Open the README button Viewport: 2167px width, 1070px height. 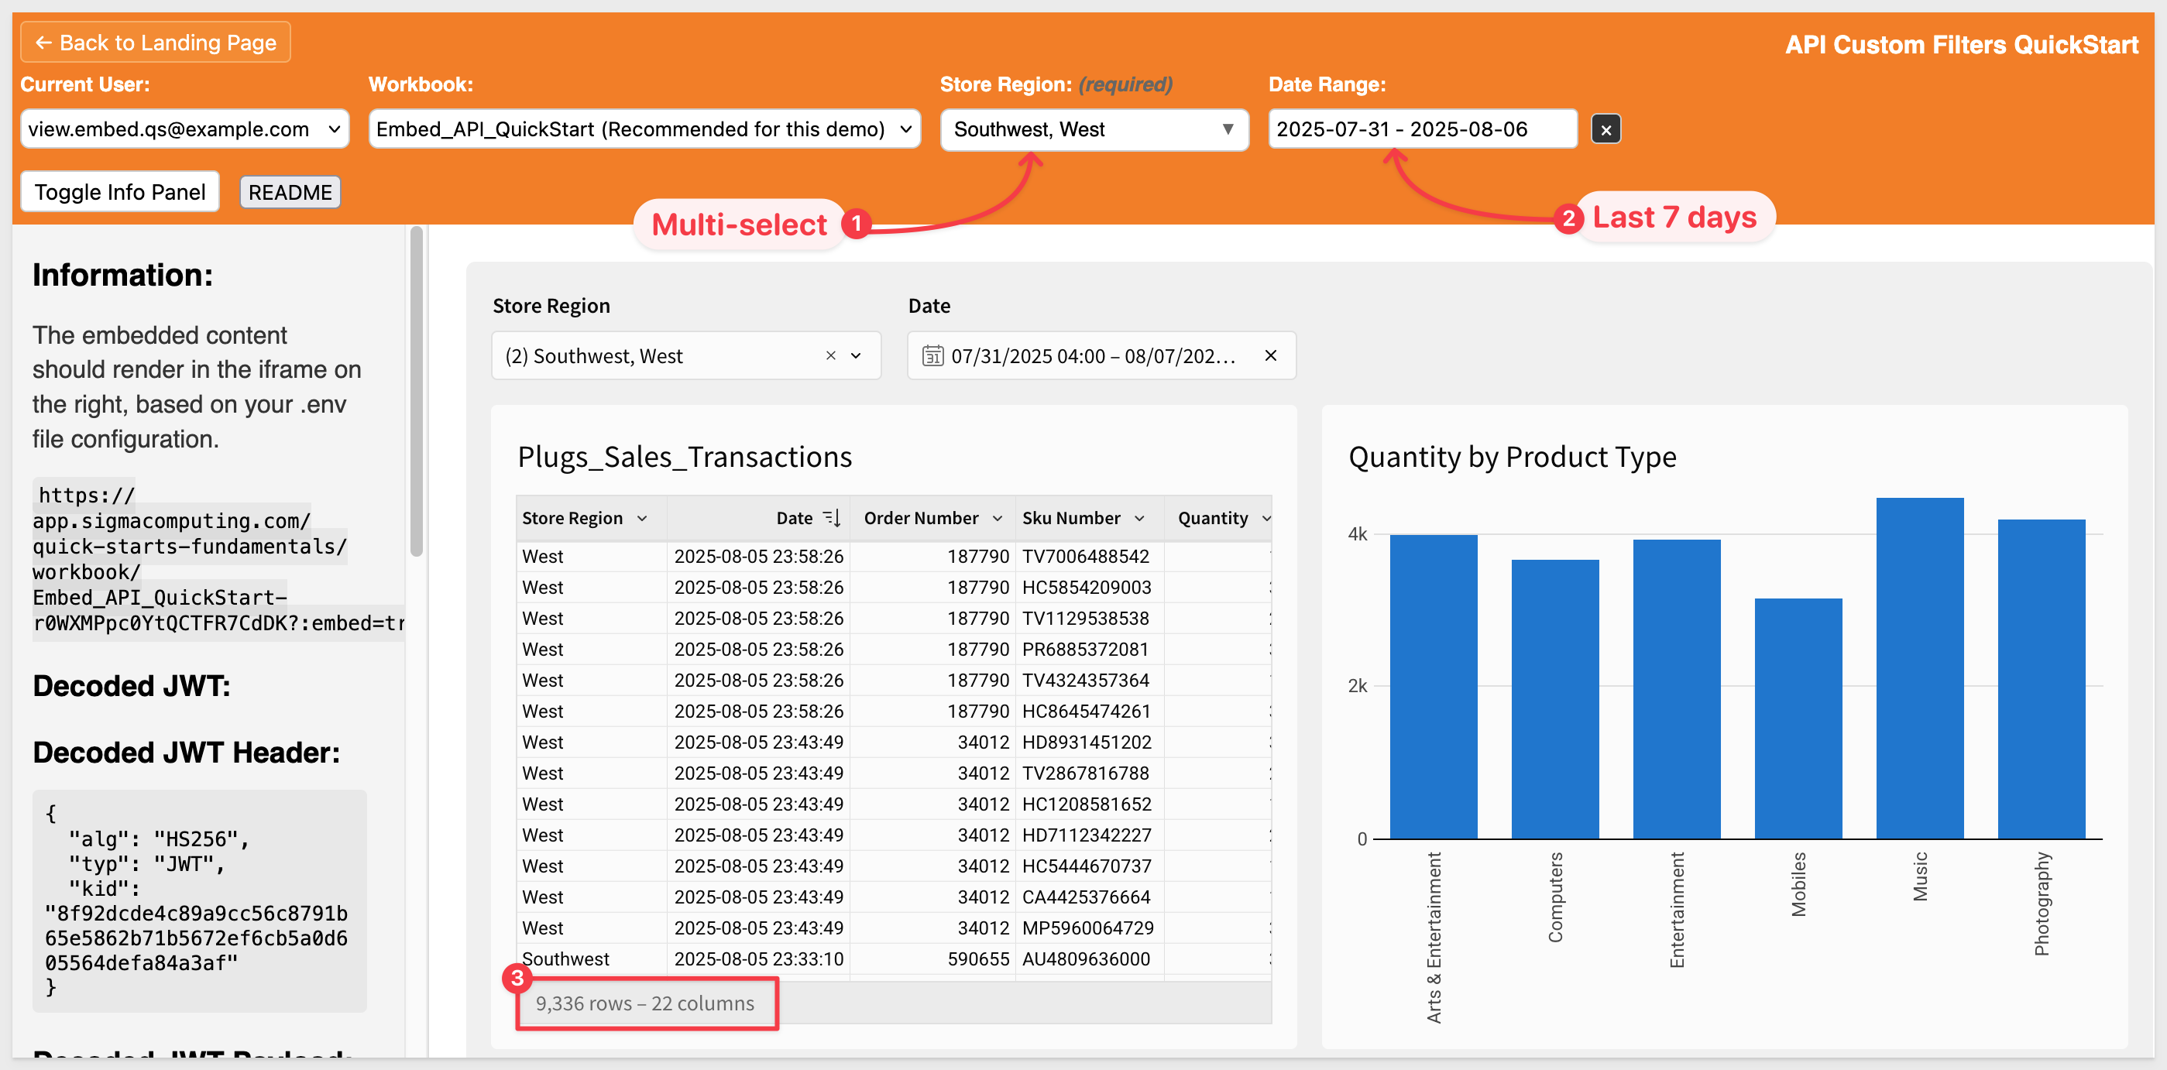(290, 192)
